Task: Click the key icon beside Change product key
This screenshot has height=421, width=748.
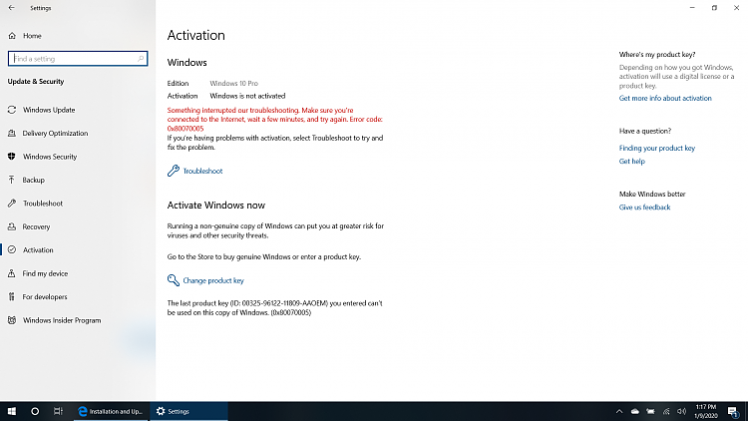Action: (174, 280)
